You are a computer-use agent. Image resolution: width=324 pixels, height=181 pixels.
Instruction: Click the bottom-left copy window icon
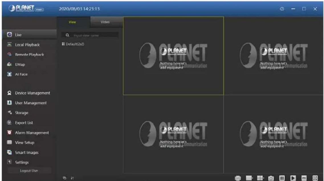64,178
